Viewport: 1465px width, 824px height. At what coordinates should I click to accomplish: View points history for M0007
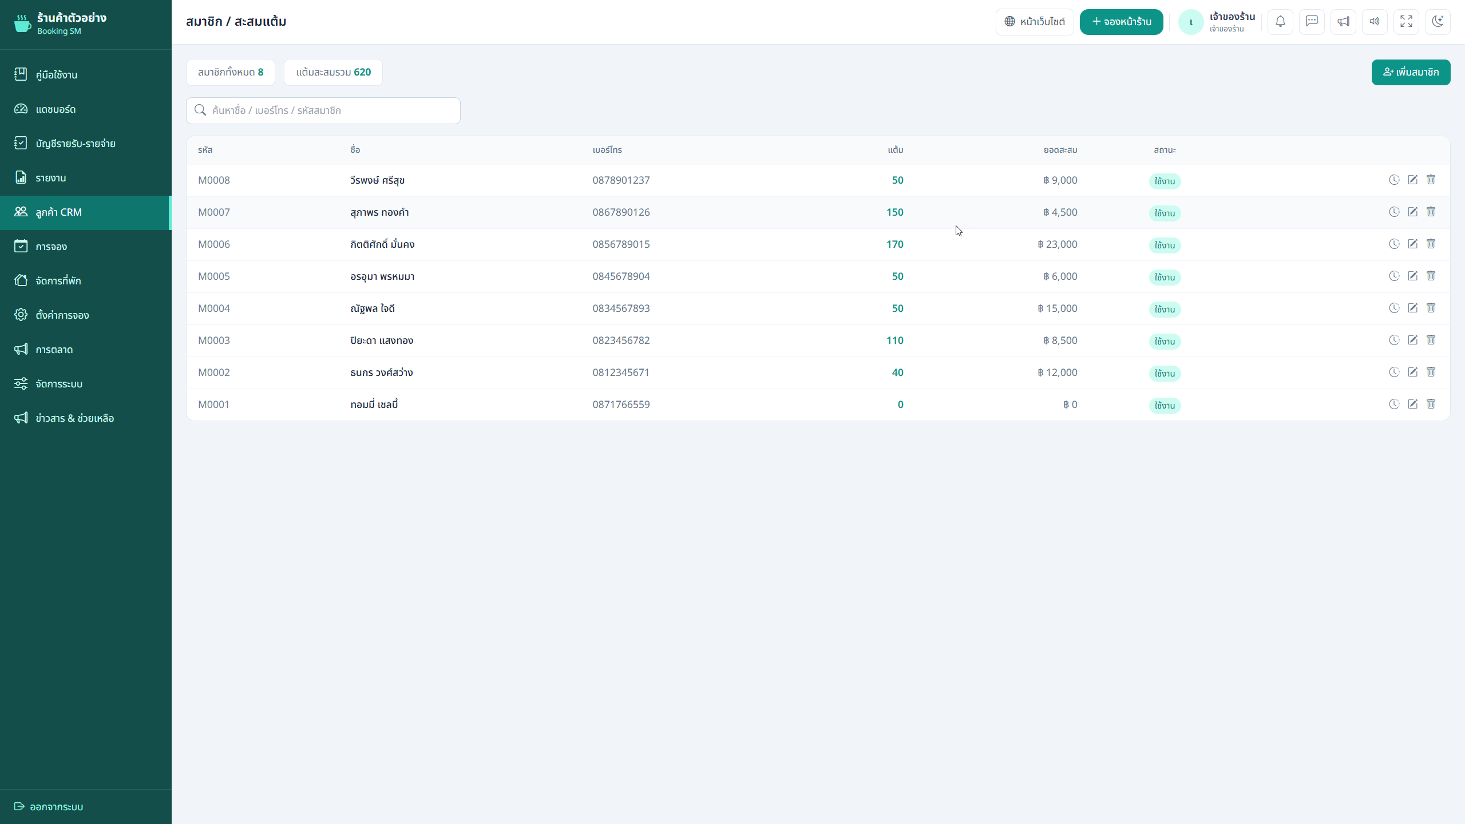tap(1394, 212)
